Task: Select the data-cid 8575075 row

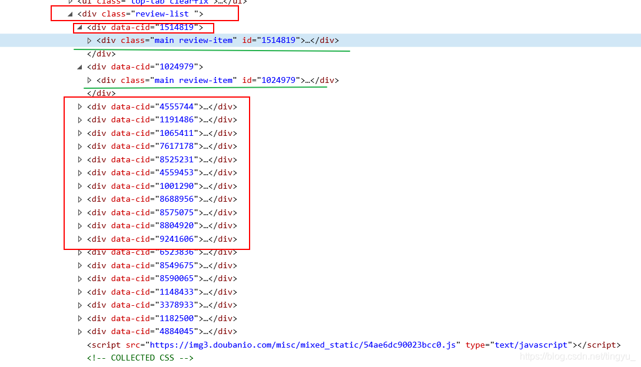Action: (x=162, y=212)
